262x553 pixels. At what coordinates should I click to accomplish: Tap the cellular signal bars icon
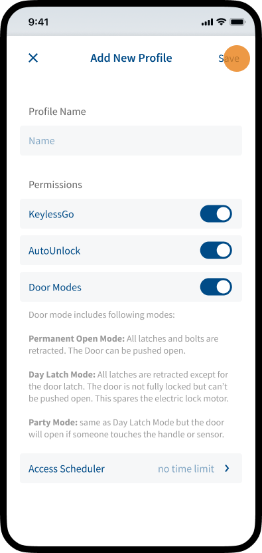208,23
